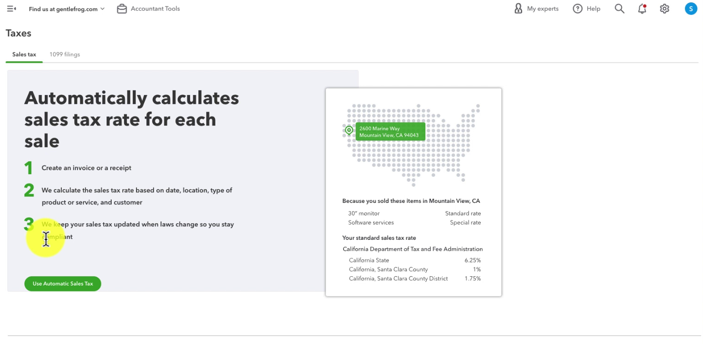Viewport: 703px width, 344px height.
Task: Click the My experts person icon
Action: (x=518, y=9)
